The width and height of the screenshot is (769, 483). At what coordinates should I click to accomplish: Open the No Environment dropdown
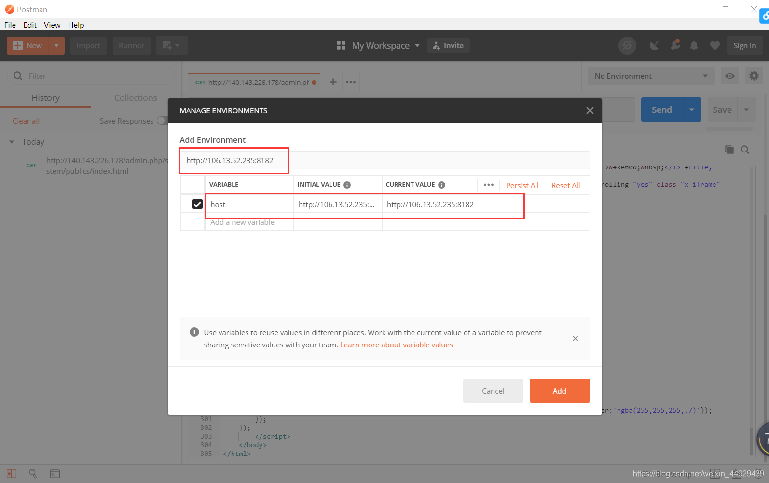[x=651, y=76]
